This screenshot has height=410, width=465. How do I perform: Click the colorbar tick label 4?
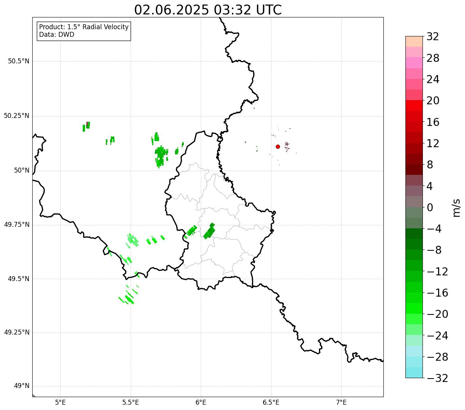(430, 186)
